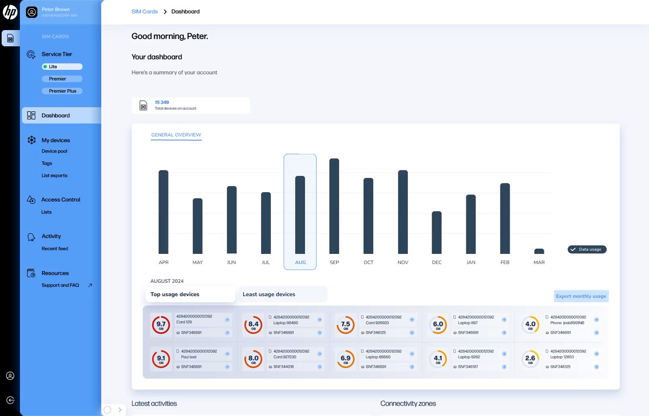The height and width of the screenshot is (416, 649).
Task: Click Export monthly usage button
Action: [581, 296]
